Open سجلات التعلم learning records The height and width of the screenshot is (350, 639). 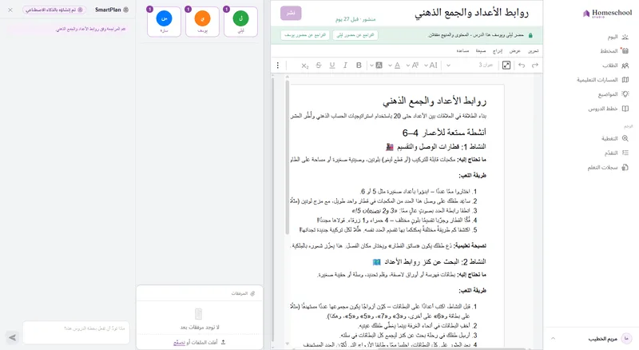click(x=608, y=167)
